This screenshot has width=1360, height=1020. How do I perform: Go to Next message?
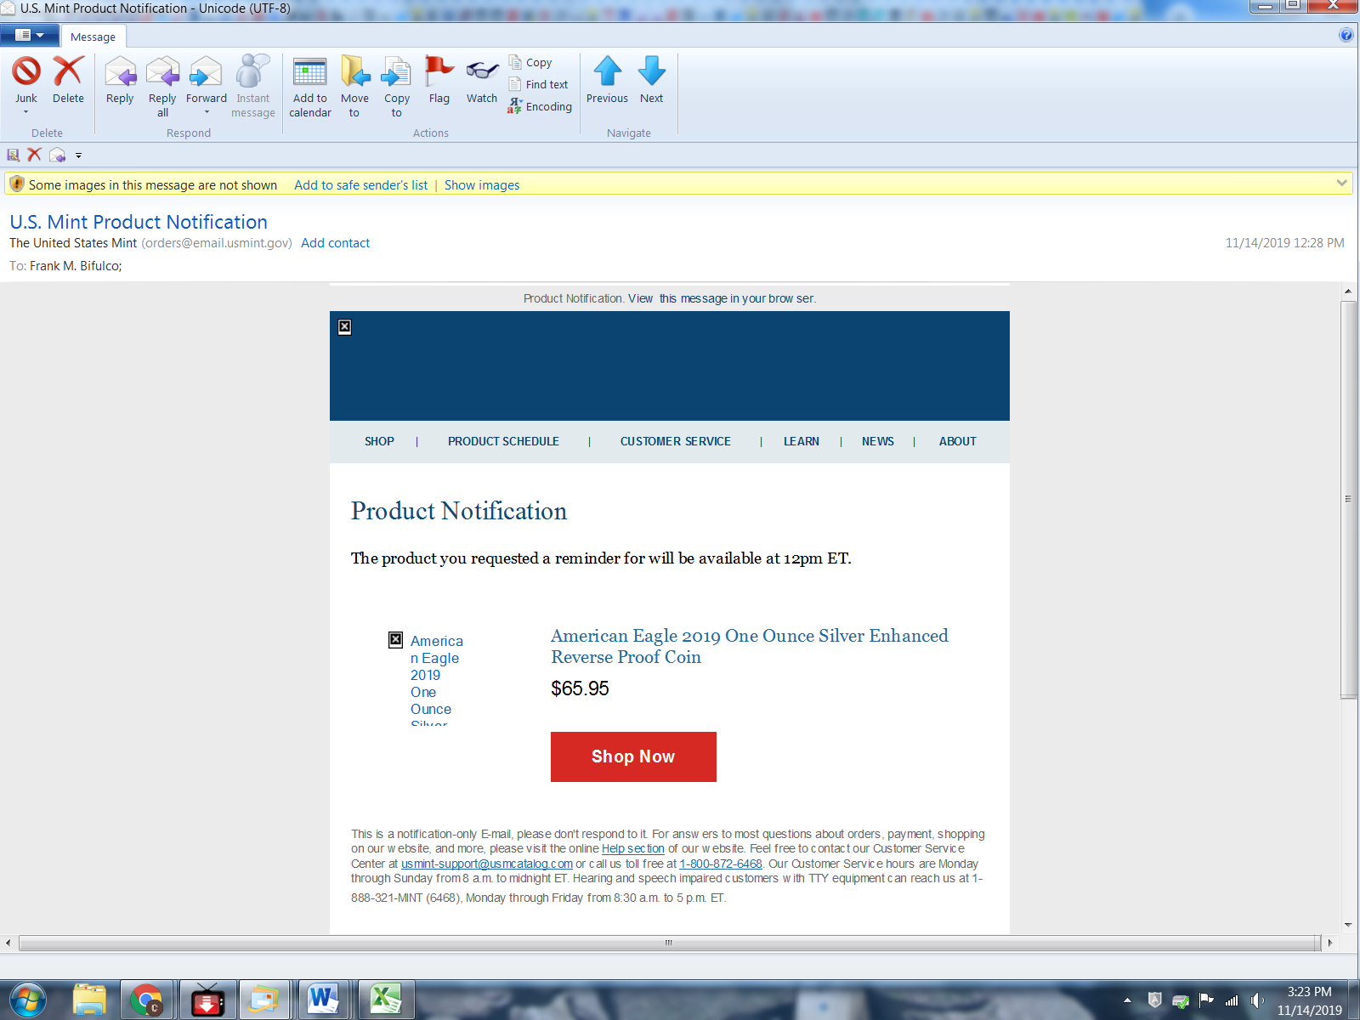[652, 78]
